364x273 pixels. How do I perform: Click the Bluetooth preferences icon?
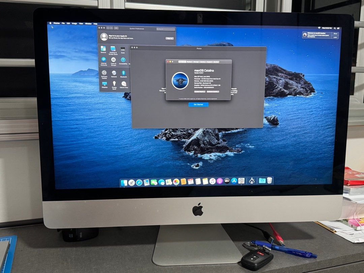click(x=124, y=73)
